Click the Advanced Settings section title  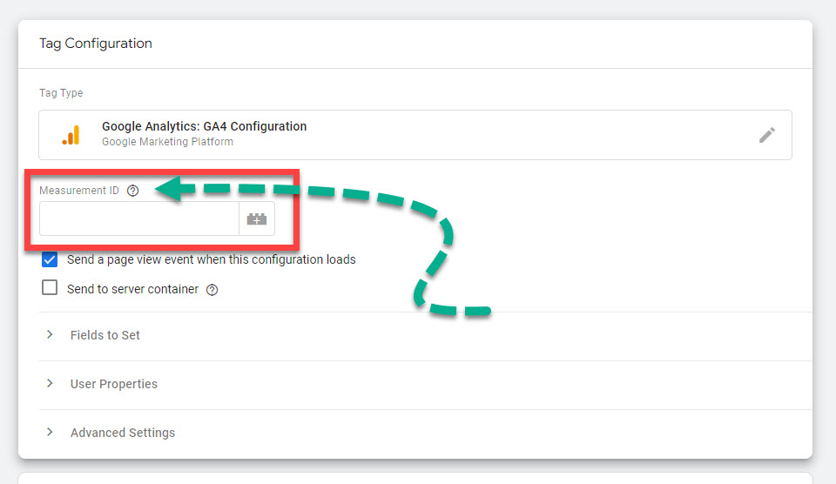tap(123, 433)
